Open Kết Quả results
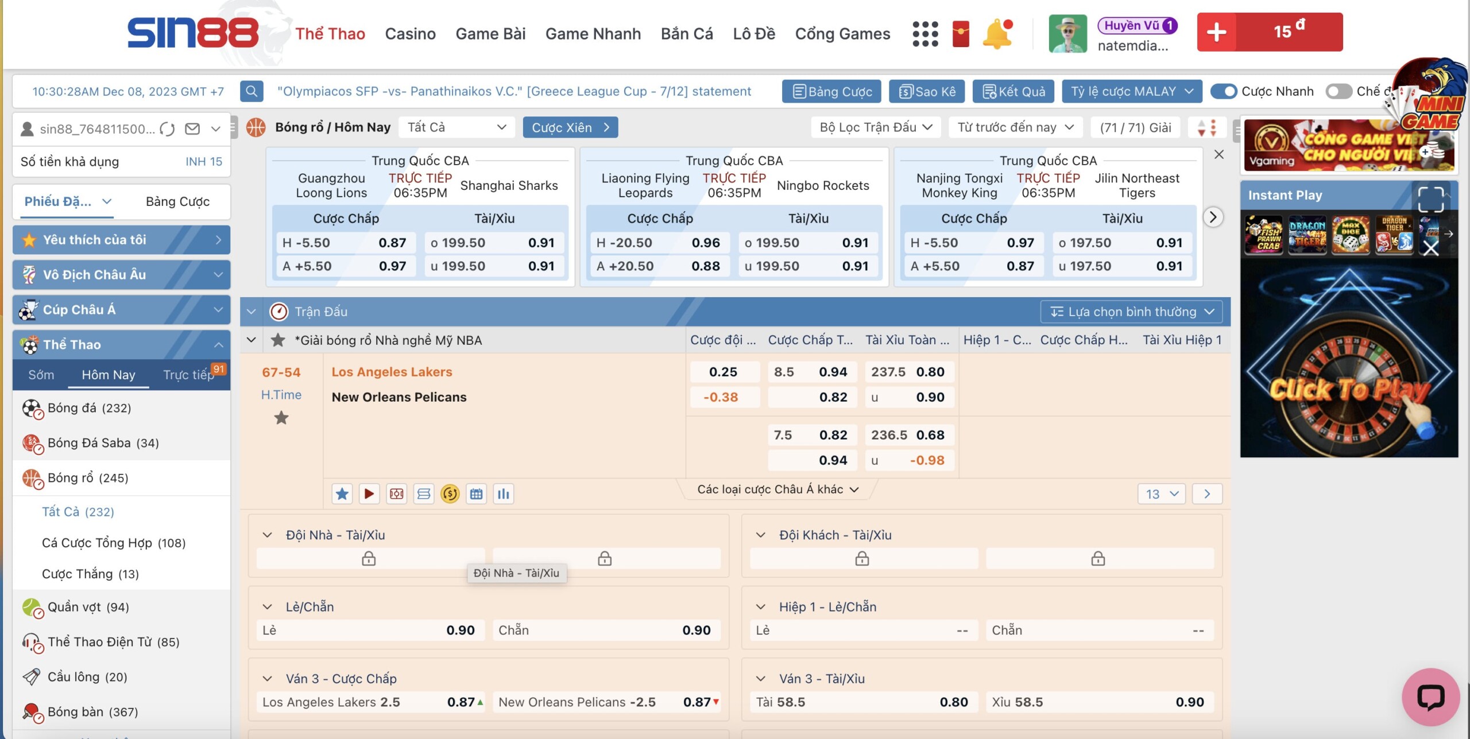 (1013, 91)
